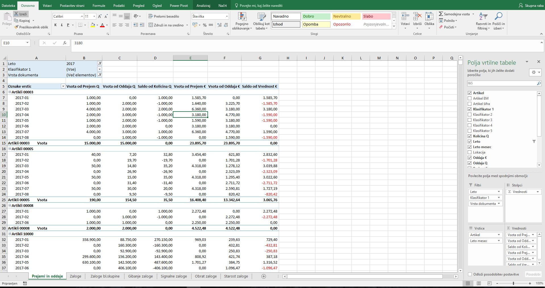The width and height of the screenshot is (545, 288).
Task: Open the Leto filter dropdown in cell B1
Action: coord(99,64)
